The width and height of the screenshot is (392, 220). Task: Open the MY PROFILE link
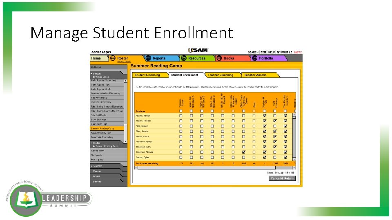click(x=285, y=53)
